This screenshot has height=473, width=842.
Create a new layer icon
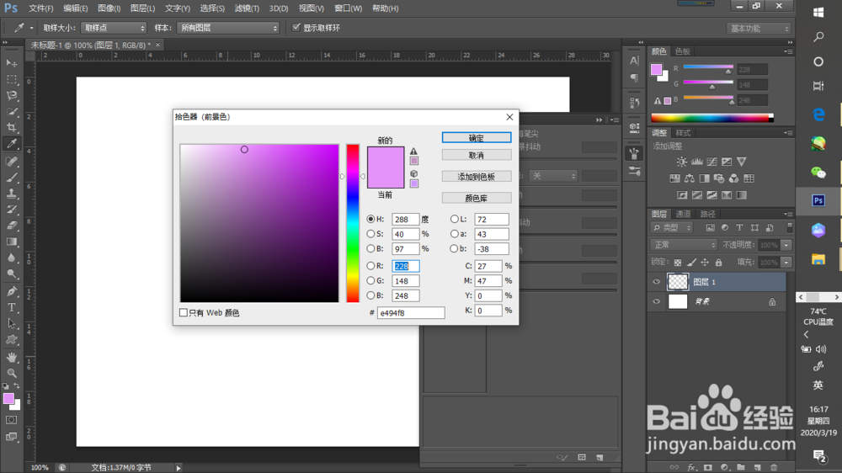pos(757,467)
